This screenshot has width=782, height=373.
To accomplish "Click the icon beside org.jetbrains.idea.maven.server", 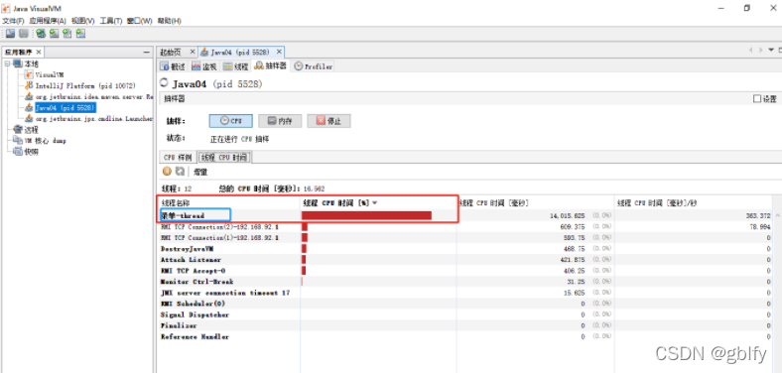I will [x=29, y=96].
